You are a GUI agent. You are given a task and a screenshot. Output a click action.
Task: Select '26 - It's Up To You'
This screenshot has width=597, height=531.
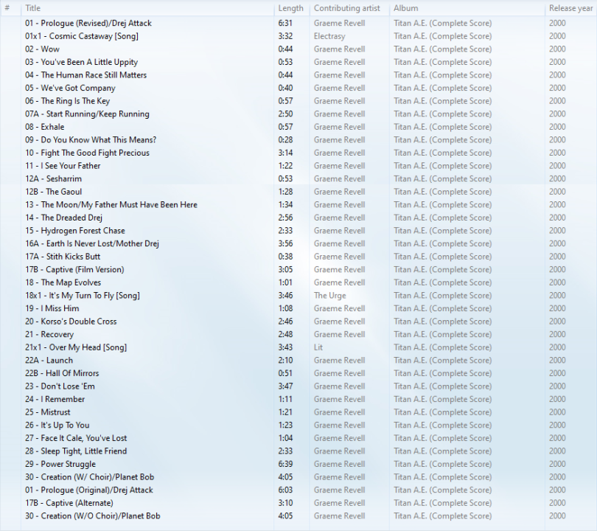[57, 425]
